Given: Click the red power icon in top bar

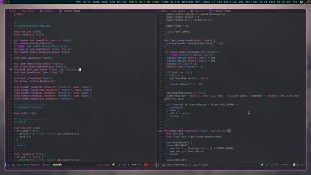Looking at the screenshot, I should 309,2.
